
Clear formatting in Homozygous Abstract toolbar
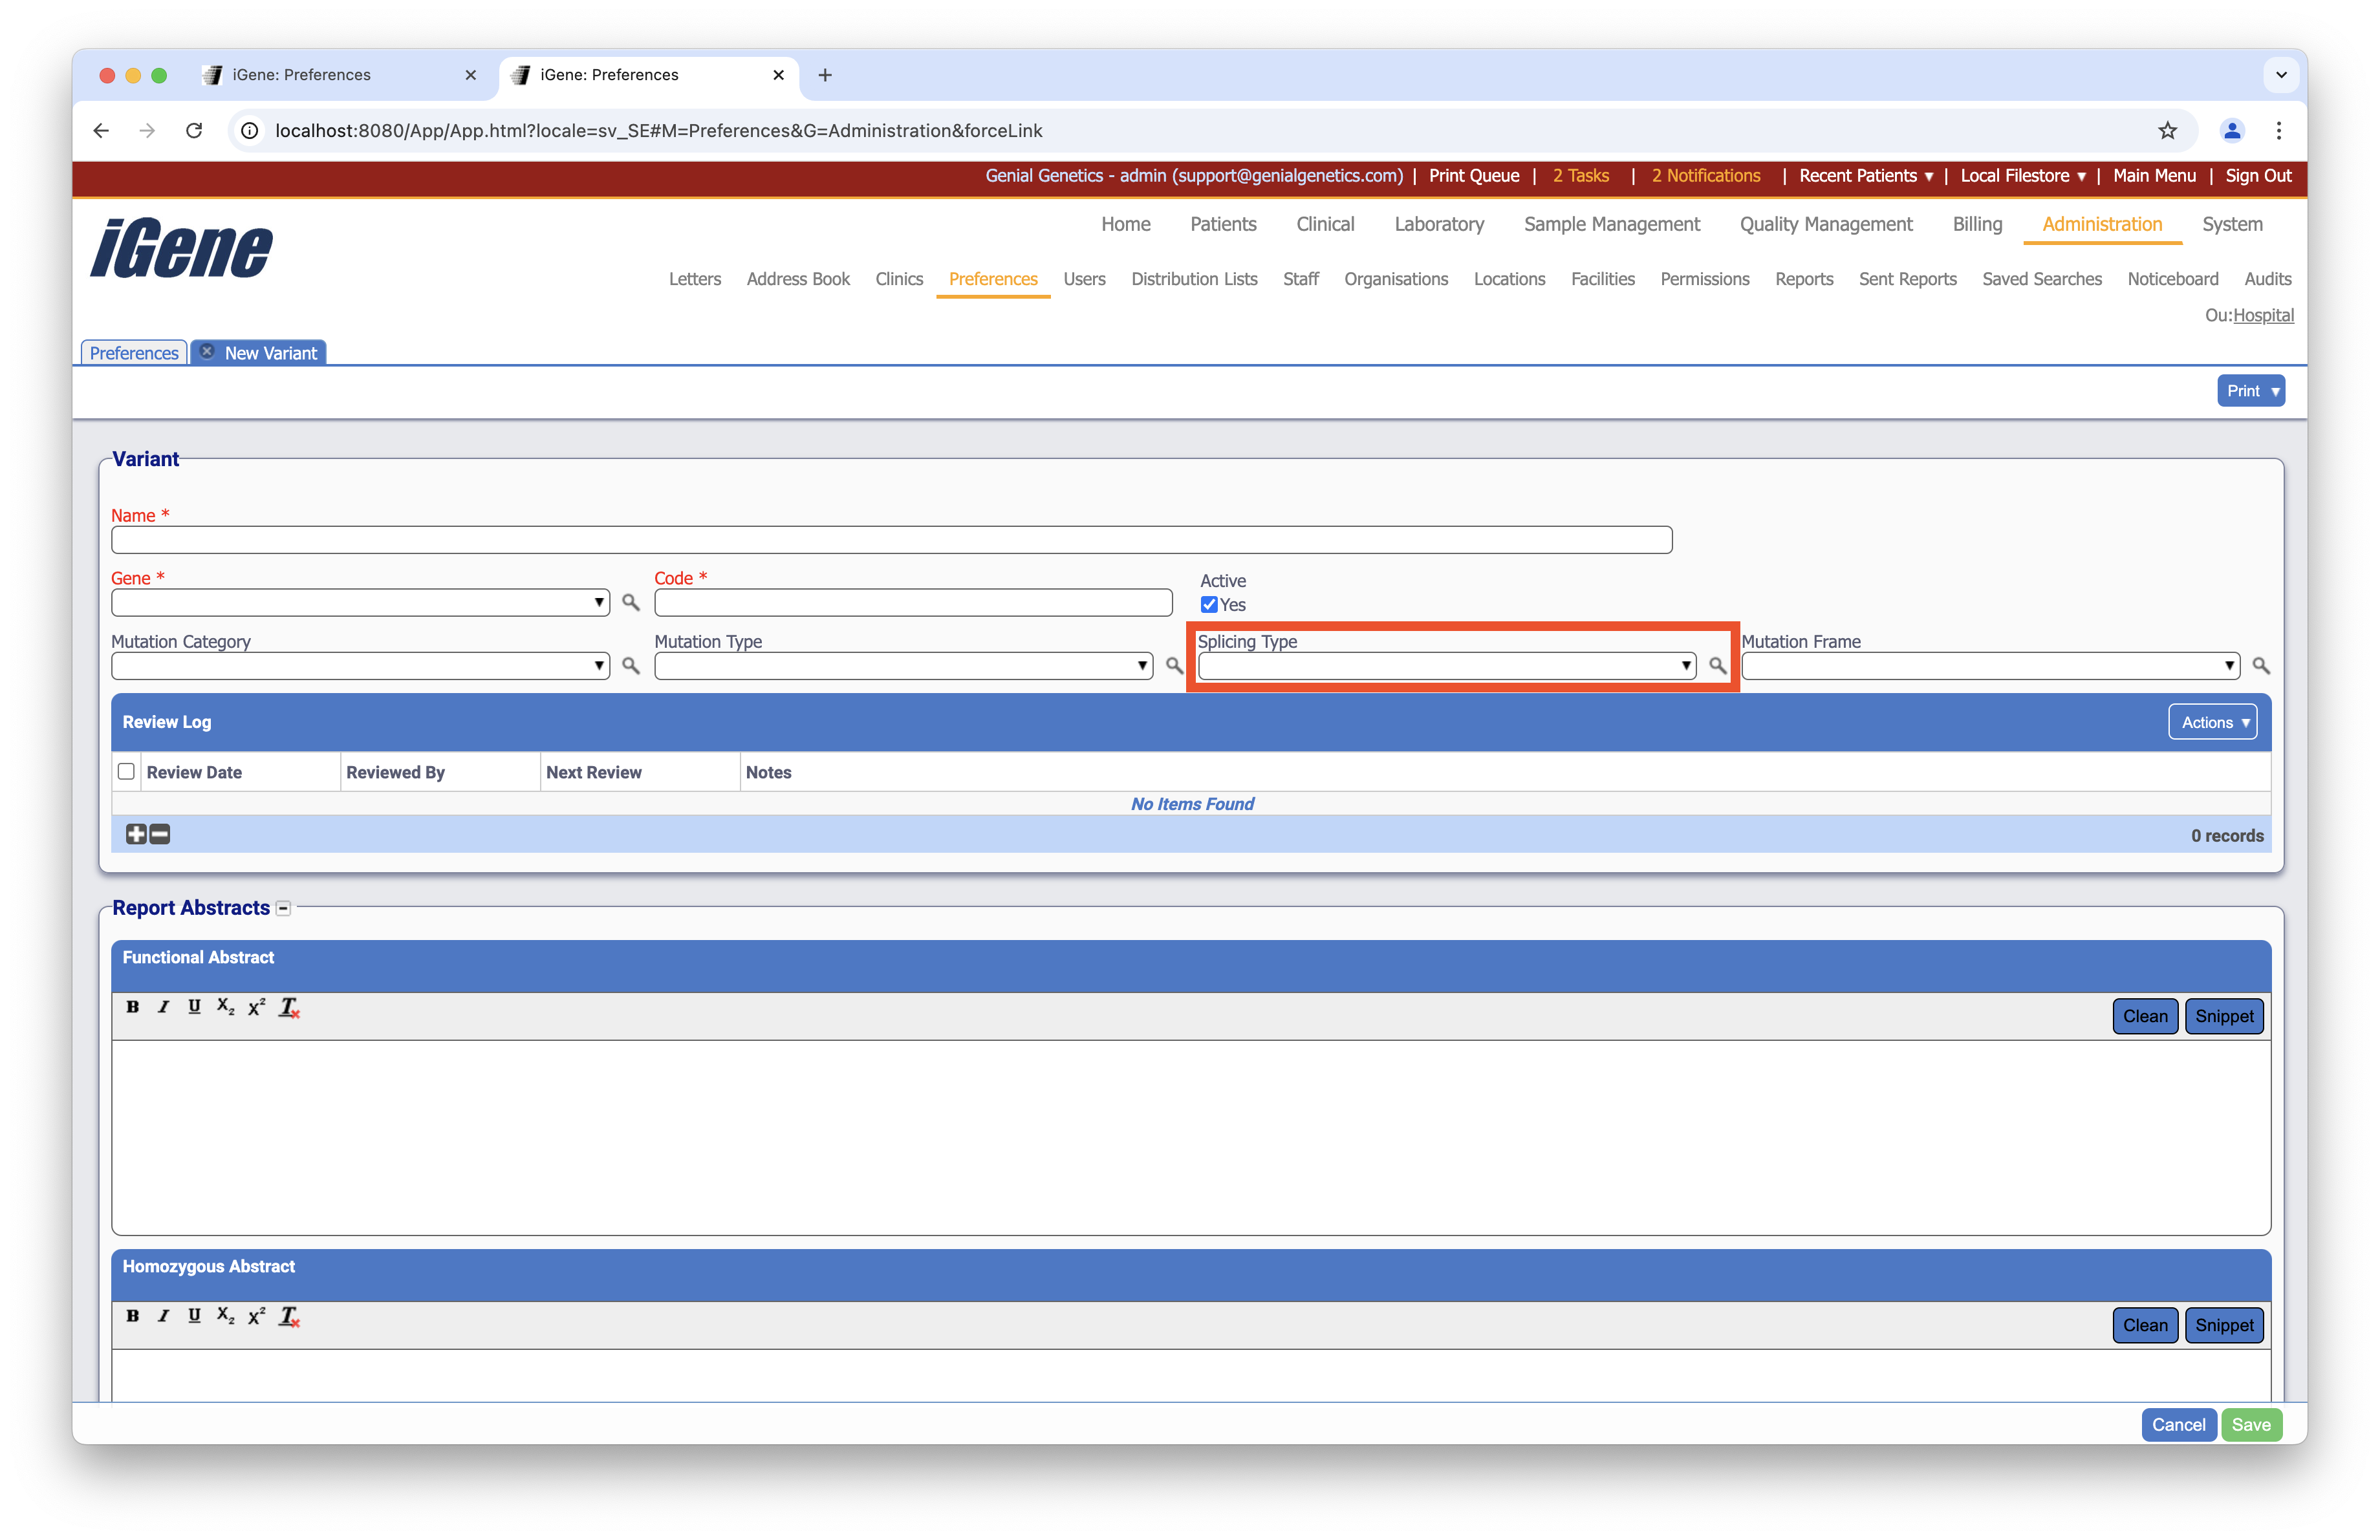click(x=289, y=1316)
